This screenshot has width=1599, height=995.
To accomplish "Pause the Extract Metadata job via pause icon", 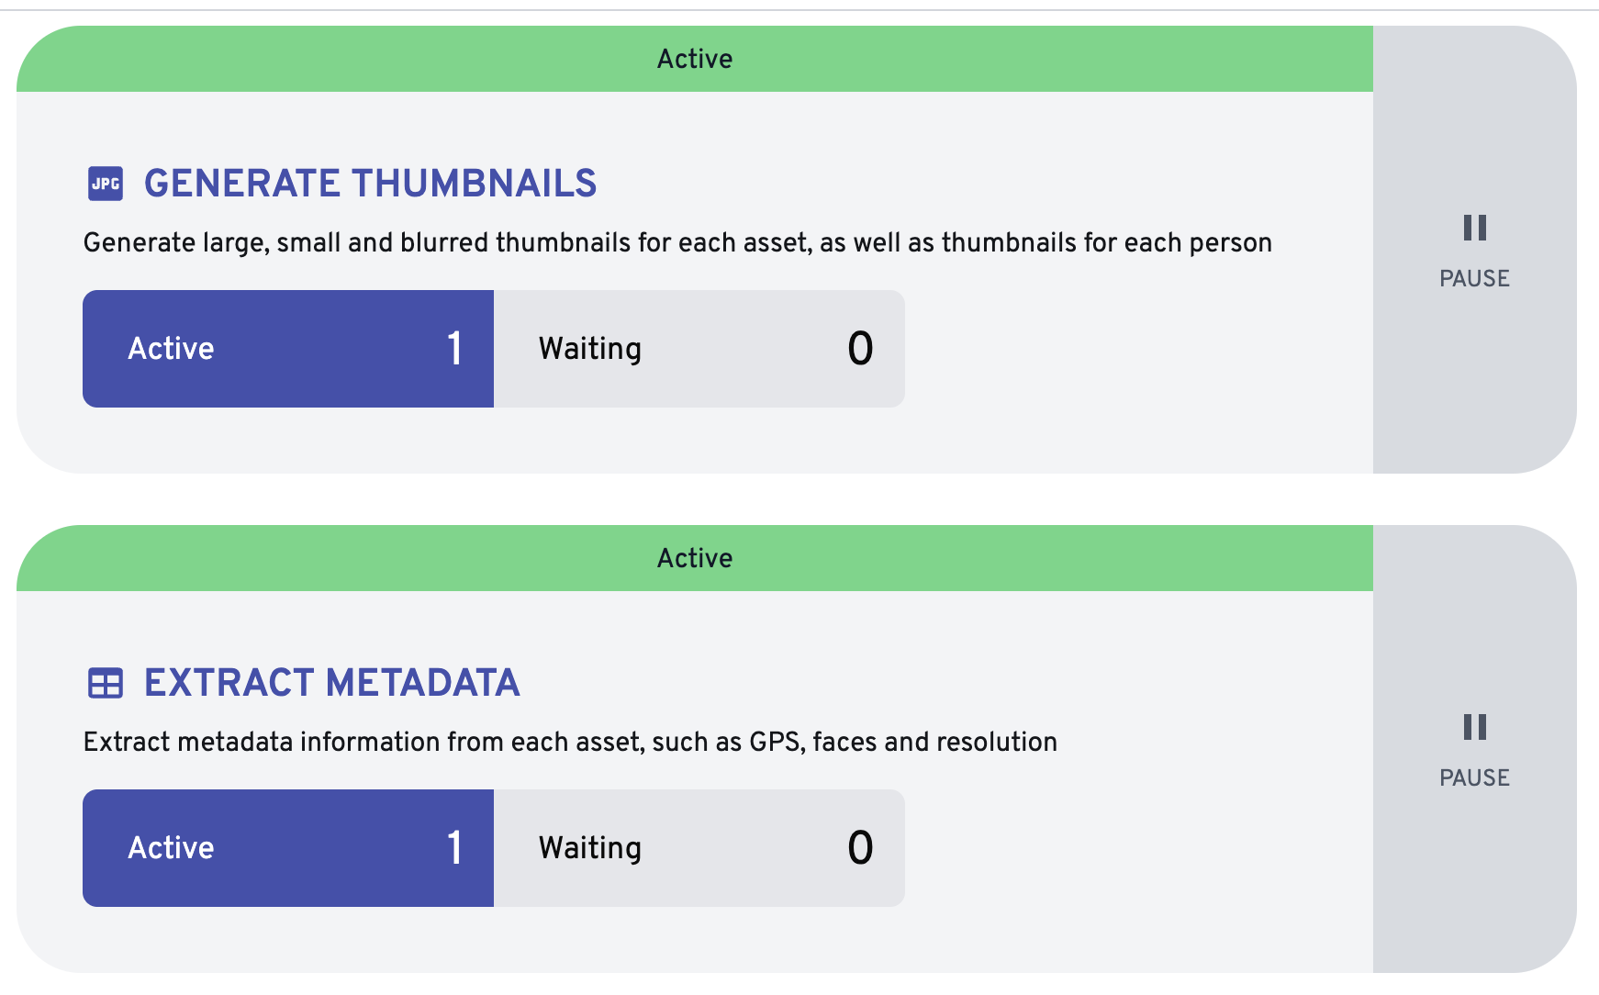I will pyautogui.click(x=1474, y=727).
